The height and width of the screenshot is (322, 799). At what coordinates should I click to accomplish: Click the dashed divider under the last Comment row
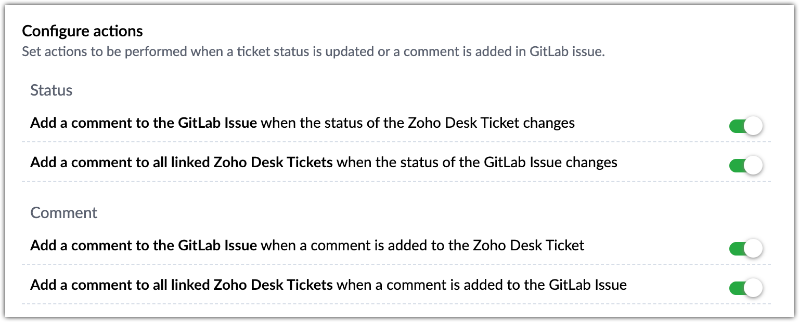[x=395, y=304]
